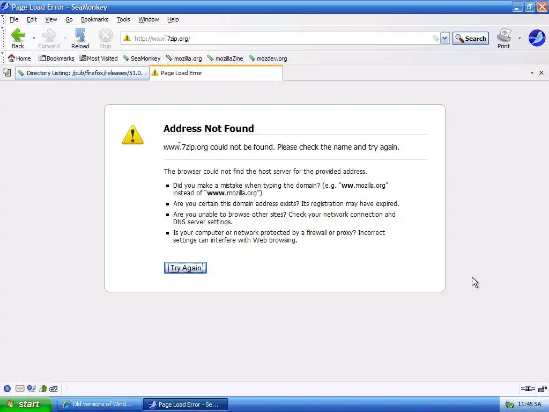Viewport: 549px width, 412px height.
Task: Click the security lock status icon
Action: coord(543,388)
